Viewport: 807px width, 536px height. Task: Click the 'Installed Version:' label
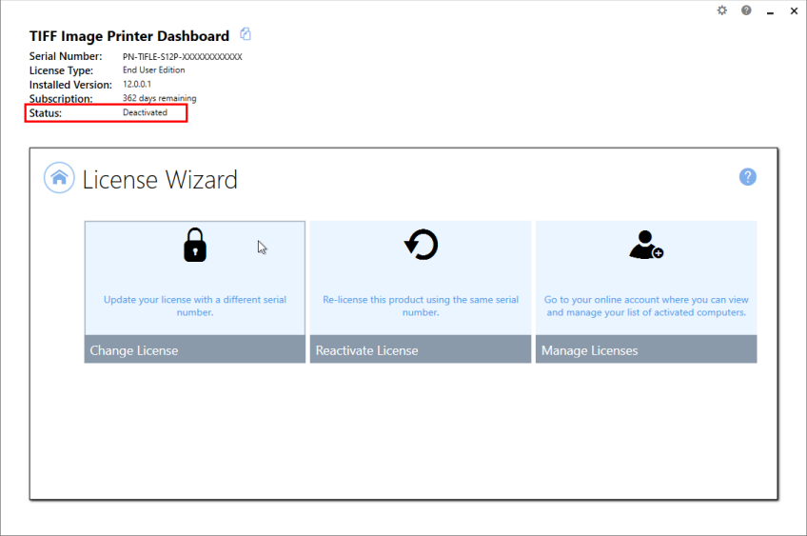[70, 85]
